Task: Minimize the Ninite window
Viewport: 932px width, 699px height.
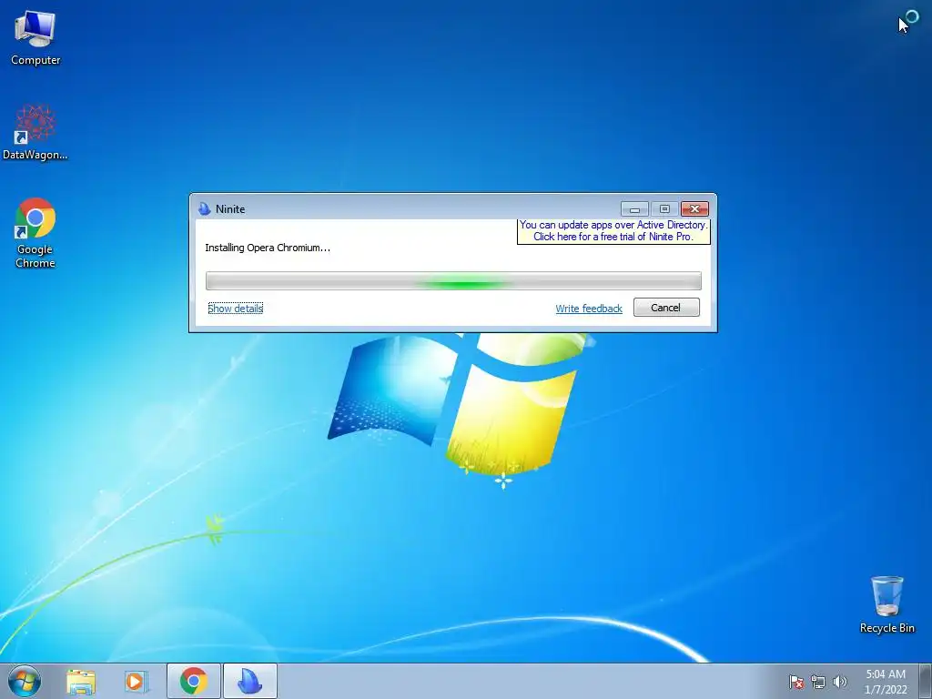Action: (x=634, y=209)
